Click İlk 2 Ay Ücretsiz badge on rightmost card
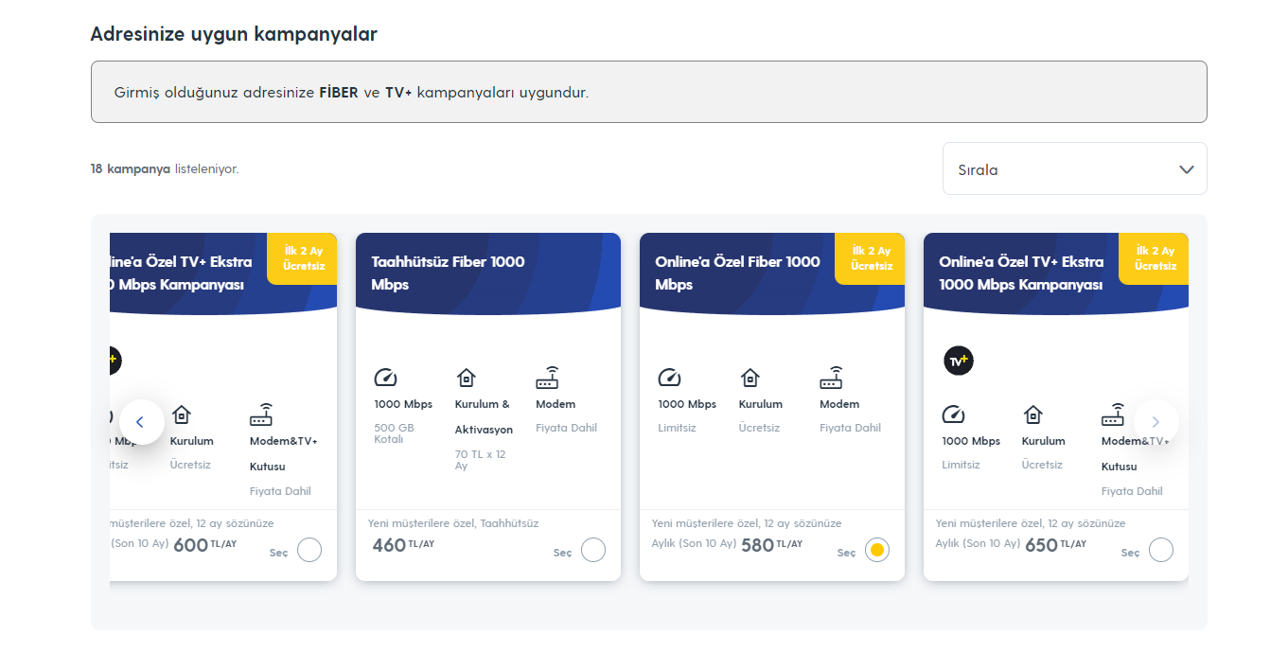Image resolution: width=1288 pixels, height=670 pixels. pyautogui.click(x=1155, y=258)
